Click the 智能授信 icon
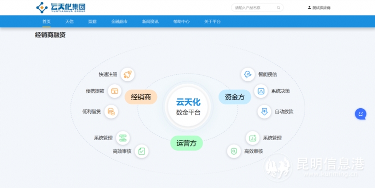This screenshot has height=188, width=375. [248, 74]
